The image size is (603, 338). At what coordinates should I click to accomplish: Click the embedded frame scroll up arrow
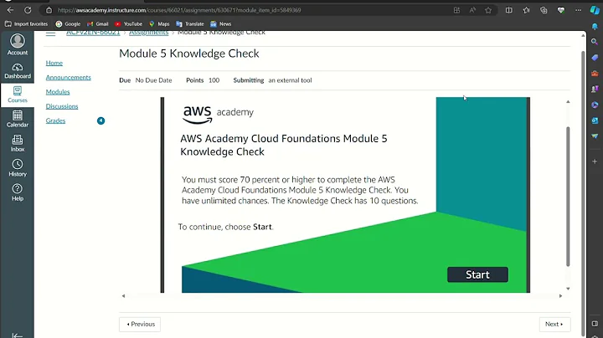pyautogui.click(x=568, y=102)
